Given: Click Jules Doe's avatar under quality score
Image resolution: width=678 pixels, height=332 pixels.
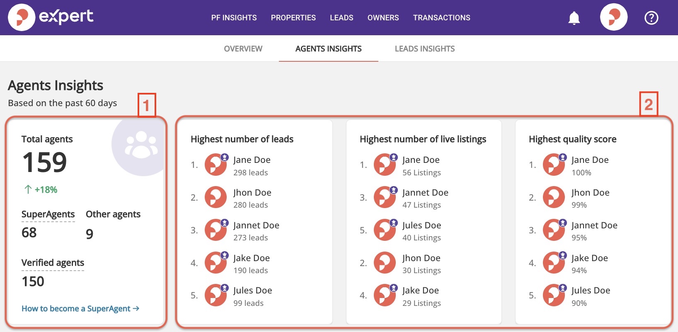Looking at the screenshot, I should (554, 295).
